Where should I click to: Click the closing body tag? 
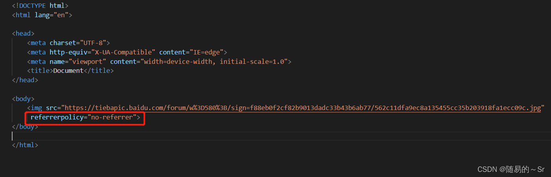click(25, 127)
